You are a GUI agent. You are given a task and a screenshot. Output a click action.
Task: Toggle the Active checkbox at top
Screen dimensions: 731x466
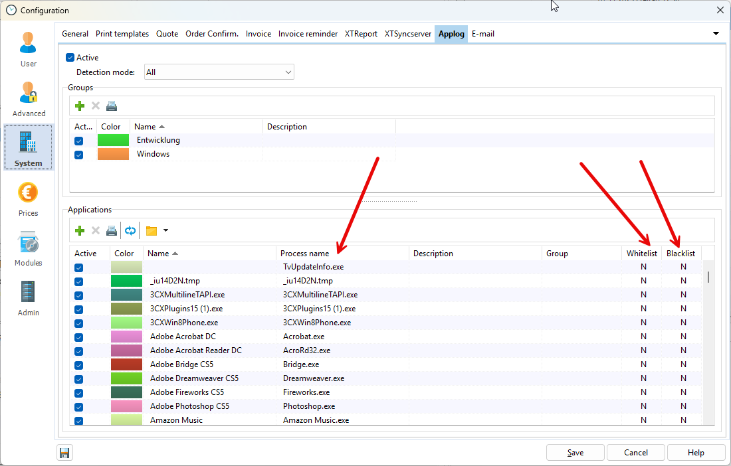(70, 58)
